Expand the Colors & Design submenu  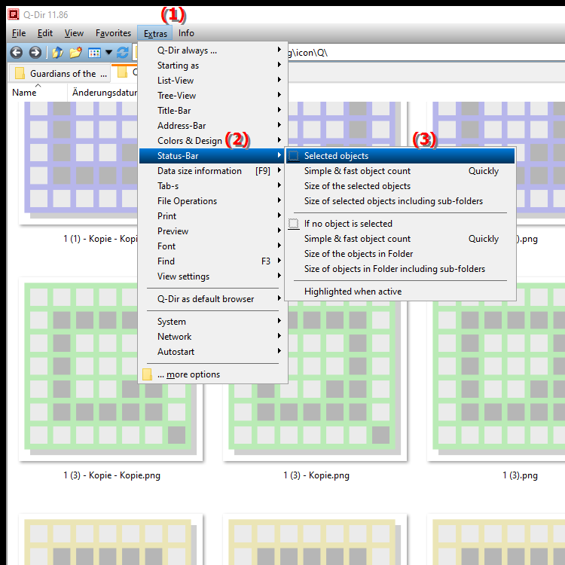pyautogui.click(x=213, y=141)
